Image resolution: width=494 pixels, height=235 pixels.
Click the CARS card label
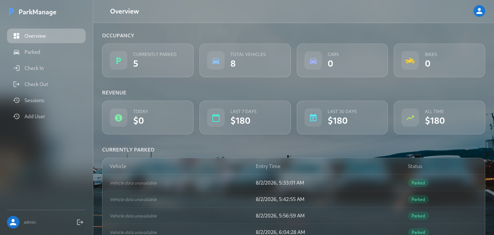click(x=333, y=55)
